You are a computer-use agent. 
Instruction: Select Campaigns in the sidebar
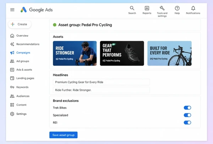point(23,53)
